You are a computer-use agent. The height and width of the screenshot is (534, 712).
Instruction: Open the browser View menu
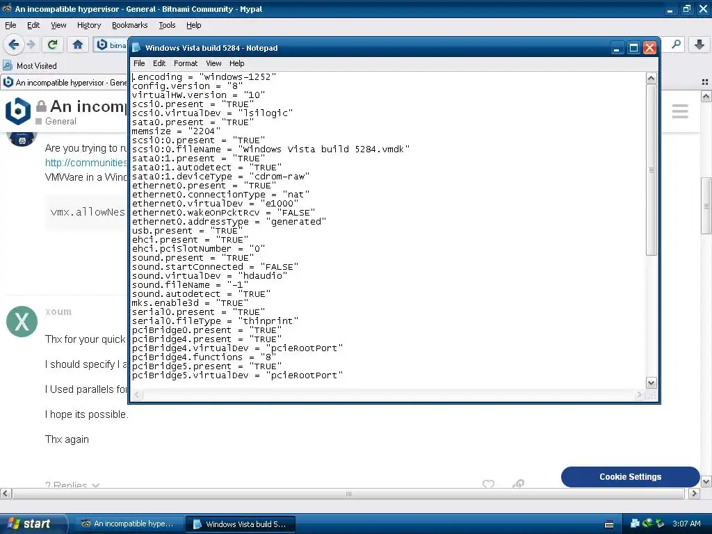tap(58, 25)
